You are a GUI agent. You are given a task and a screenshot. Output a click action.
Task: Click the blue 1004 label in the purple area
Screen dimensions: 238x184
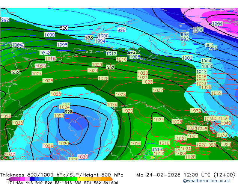click(x=217, y=24)
